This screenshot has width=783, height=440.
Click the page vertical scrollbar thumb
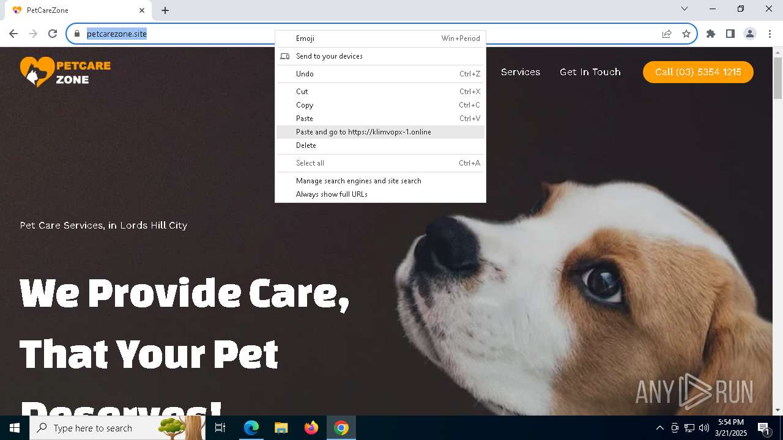click(777, 78)
